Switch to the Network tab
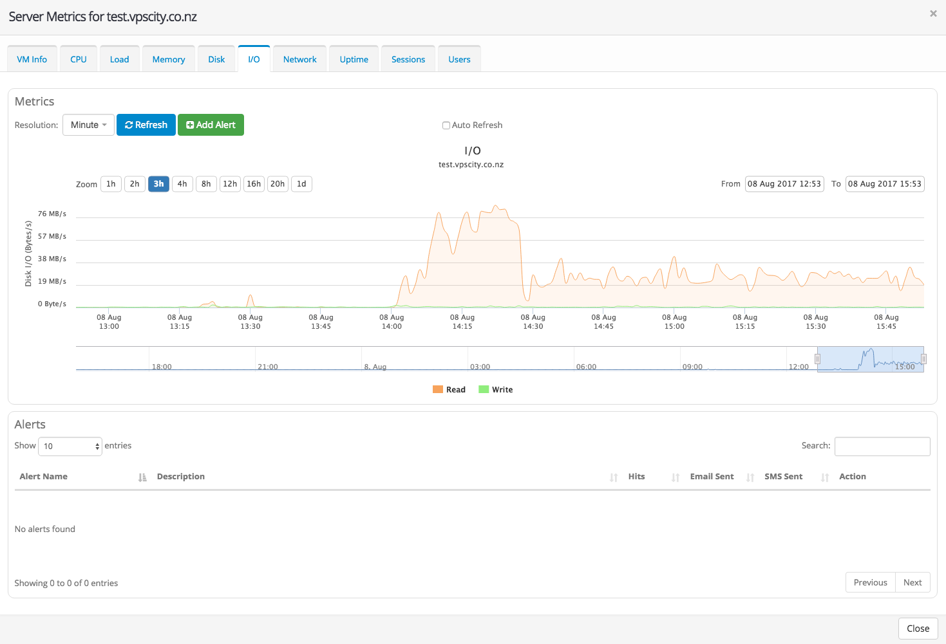Viewport: 946px width, 644px height. (x=299, y=59)
